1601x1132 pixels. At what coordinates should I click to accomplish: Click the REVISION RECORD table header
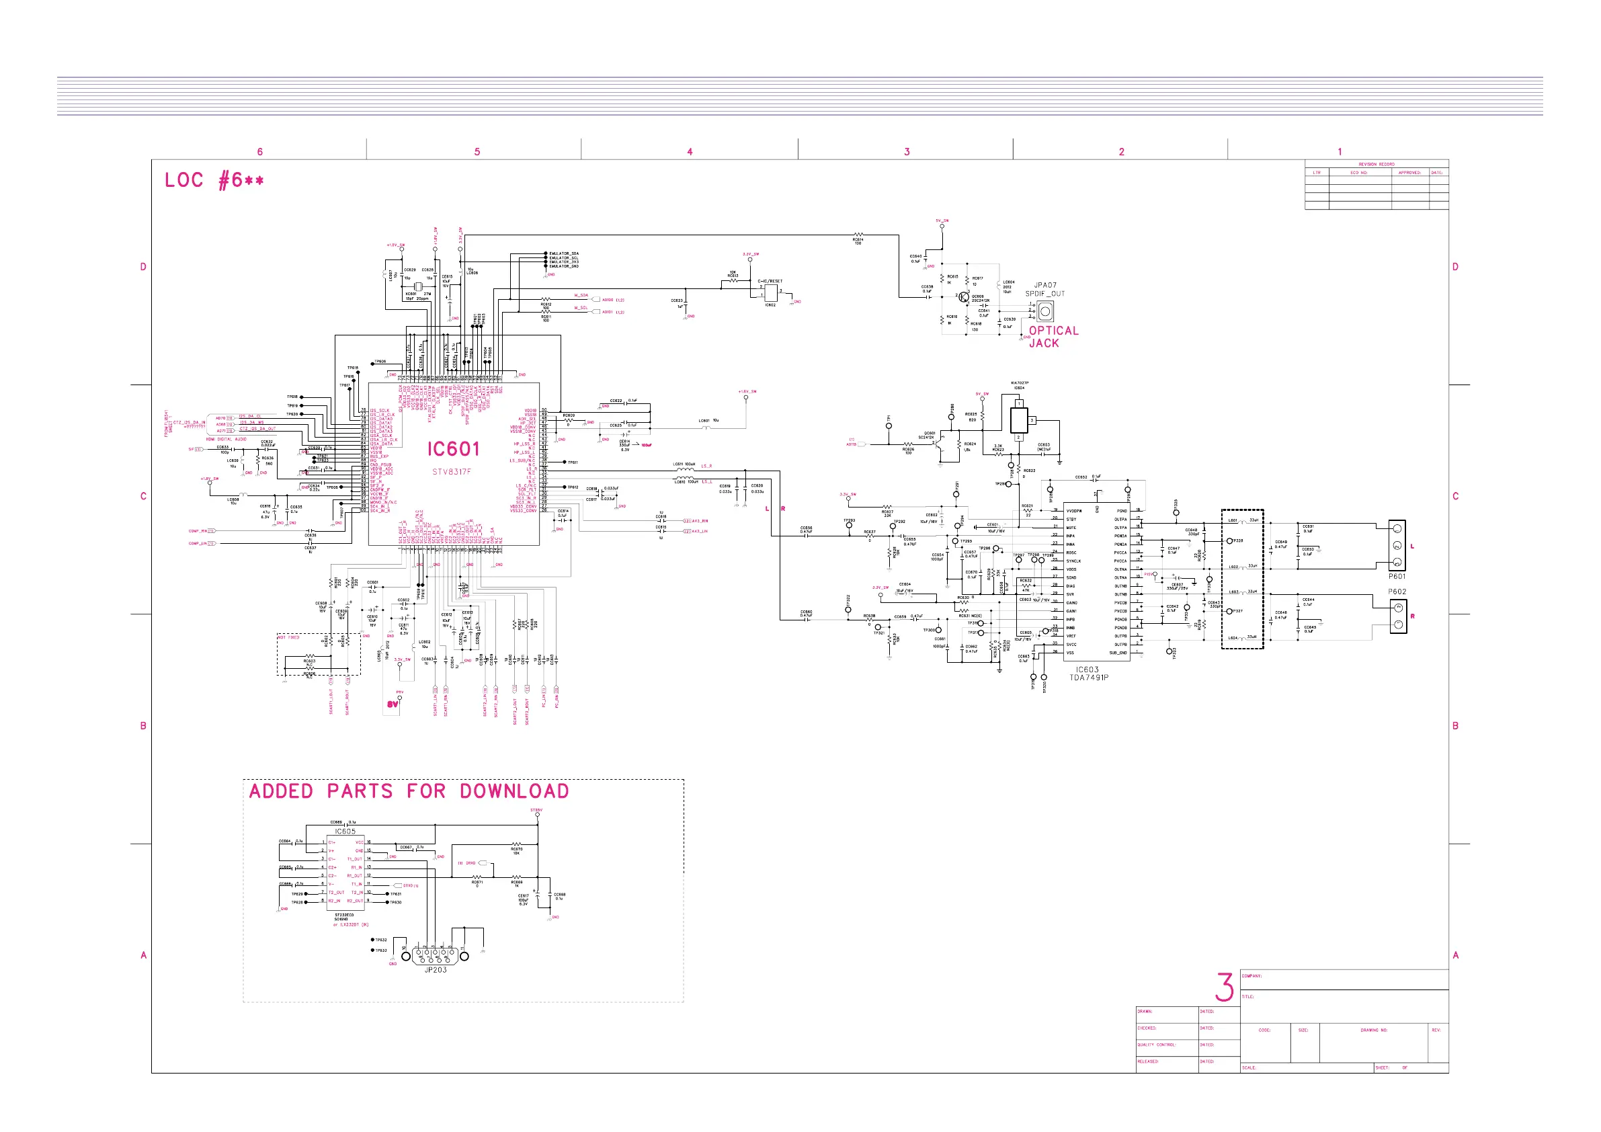click(1376, 165)
